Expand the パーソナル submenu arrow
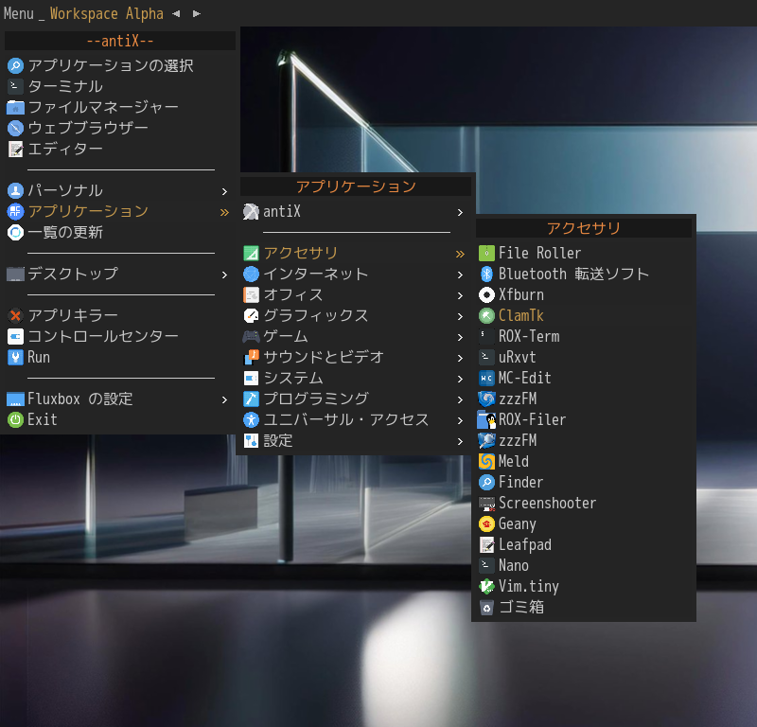The height and width of the screenshot is (727, 757). click(224, 191)
